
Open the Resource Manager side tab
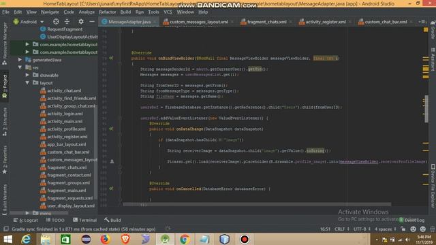click(x=5, y=44)
